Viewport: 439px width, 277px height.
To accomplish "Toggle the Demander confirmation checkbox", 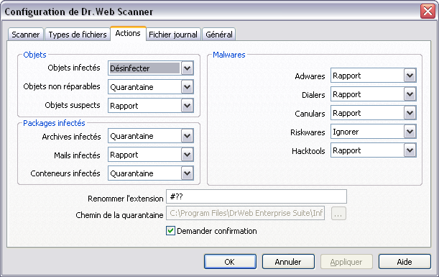I will pyautogui.click(x=170, y=231).
